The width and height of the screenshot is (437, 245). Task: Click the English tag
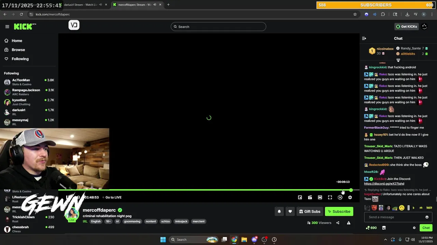click(96, 221)
